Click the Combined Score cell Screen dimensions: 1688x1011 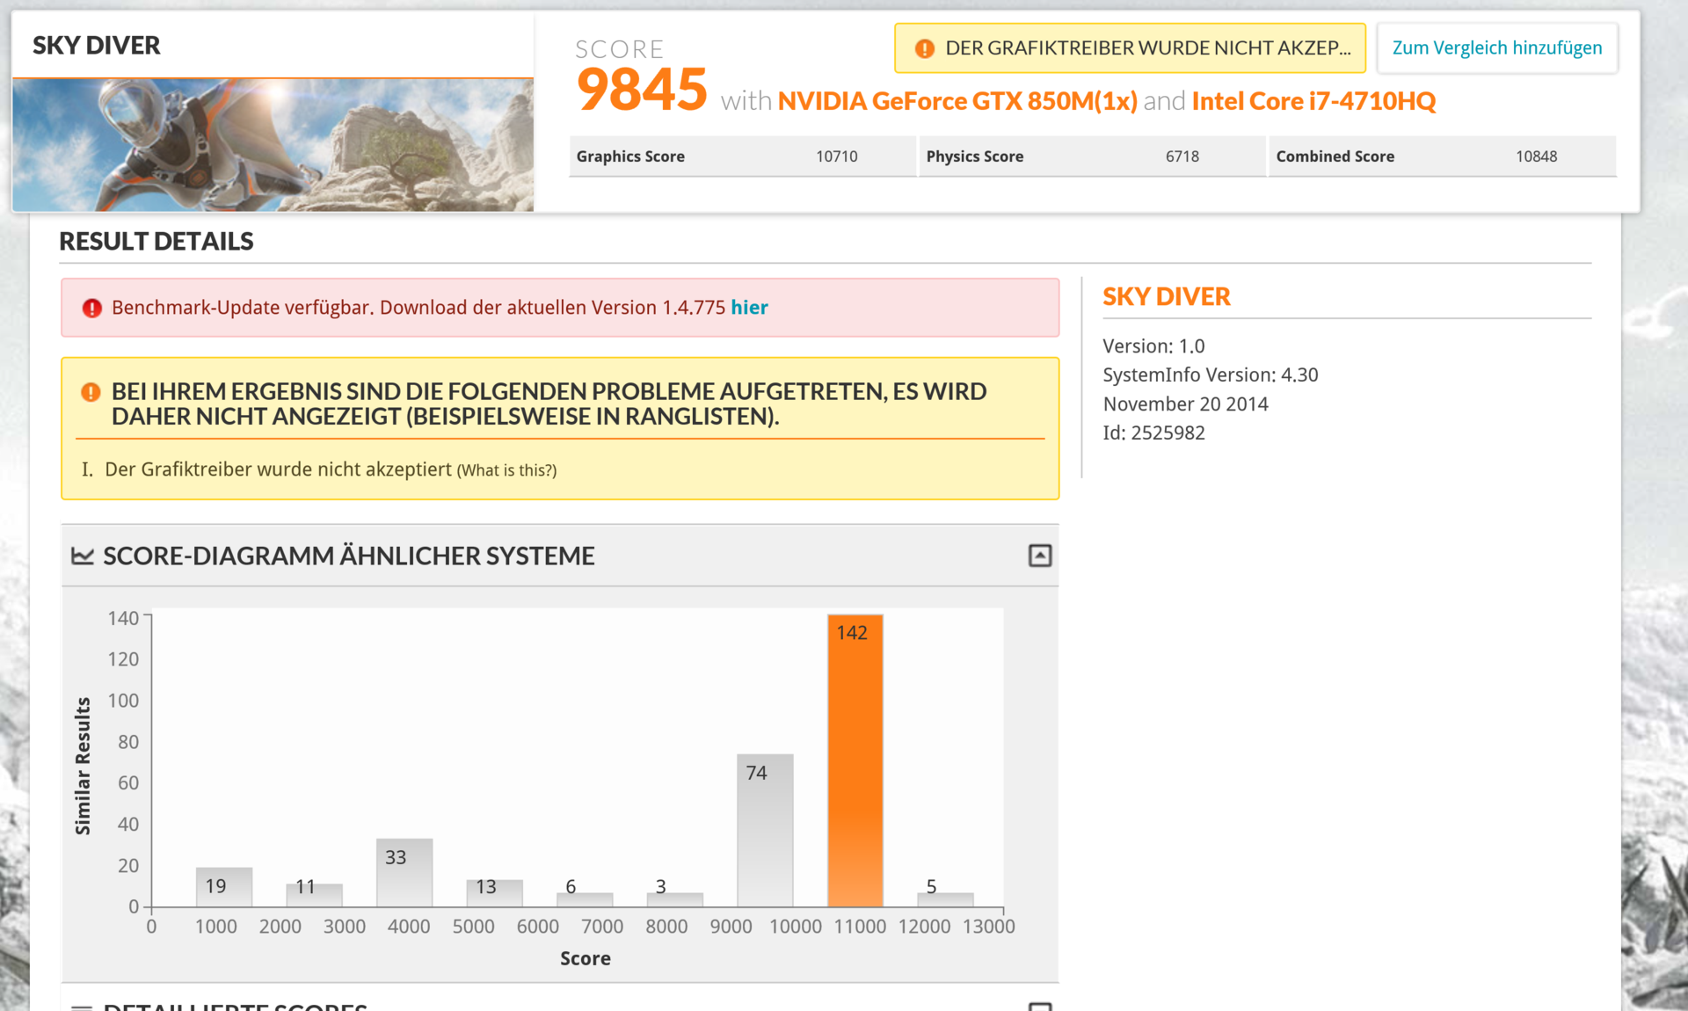[x=1441, y=156]
